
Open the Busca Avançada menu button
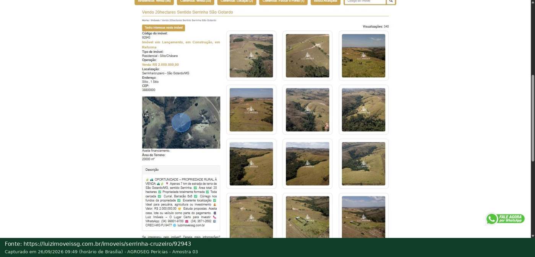(x=326, y=2)
